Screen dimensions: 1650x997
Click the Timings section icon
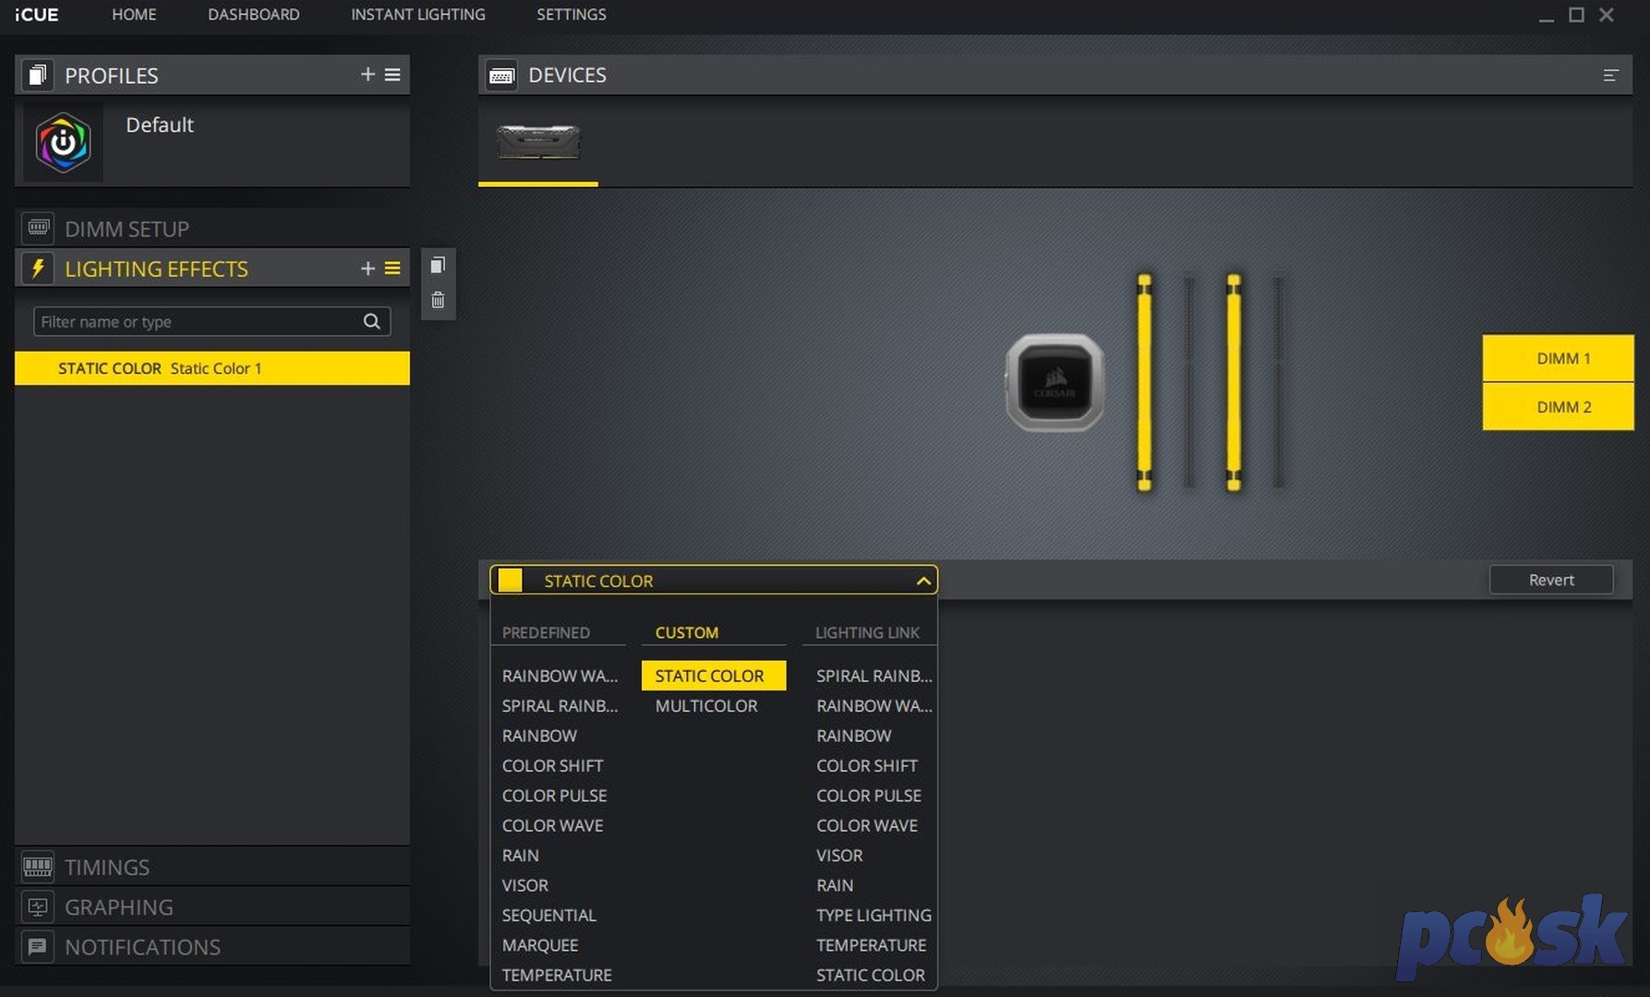point(38,866)
